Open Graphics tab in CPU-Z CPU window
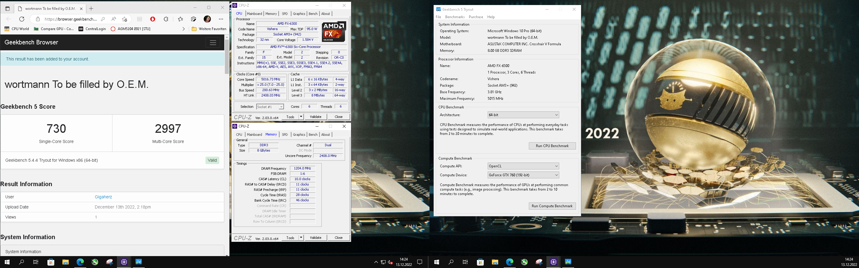Viewport: 859px width, 268px height. (299, 14)
